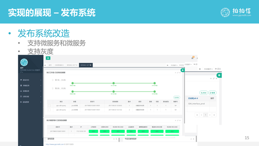Viewport: 259px width, 146px height.
Task: Click the 查询 button in back window
Action: click(x=204, y=93)
